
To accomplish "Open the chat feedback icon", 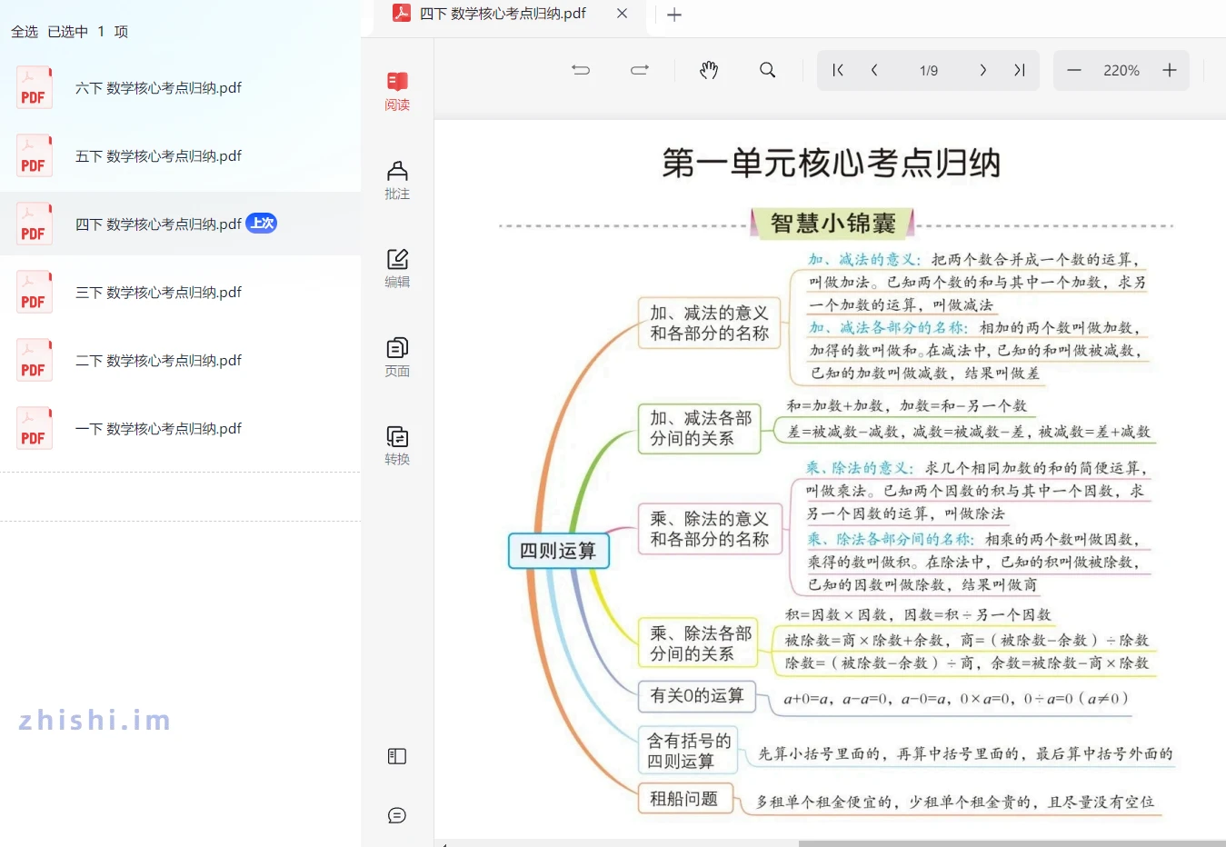I will (397, 815).
